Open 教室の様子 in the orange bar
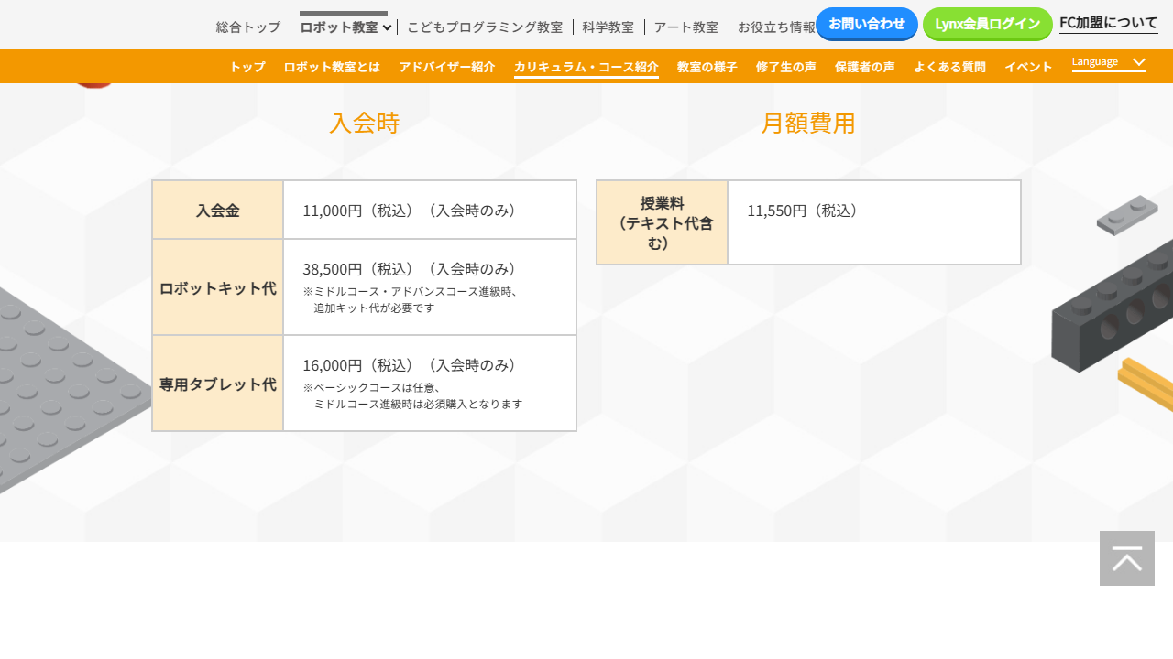 (707, 67)
